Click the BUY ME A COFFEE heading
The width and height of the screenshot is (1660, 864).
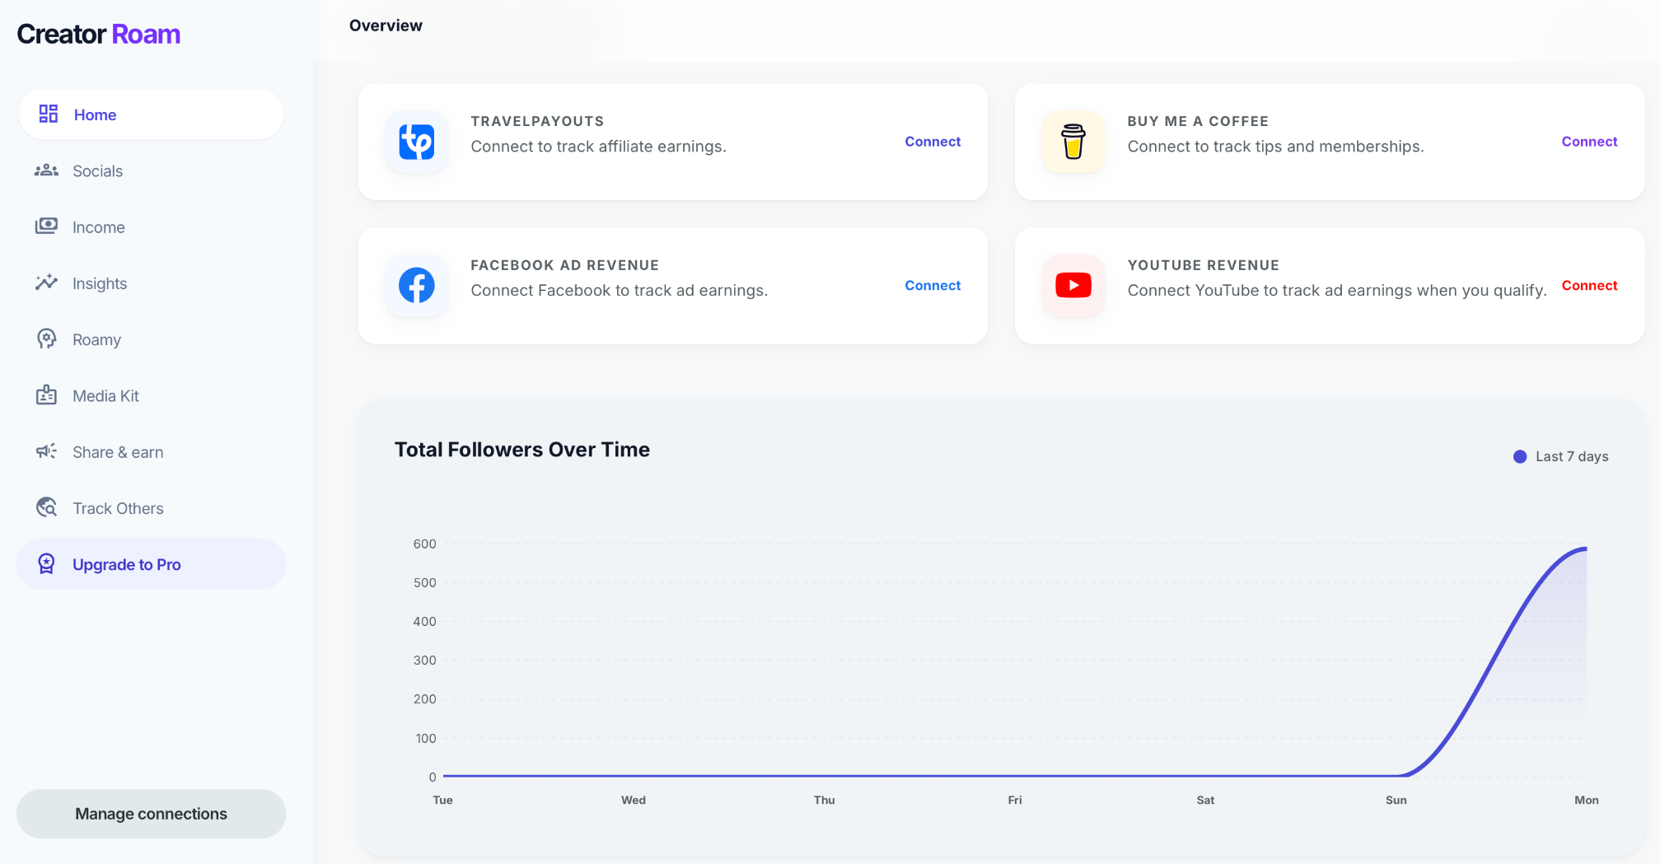(1198, 121)
